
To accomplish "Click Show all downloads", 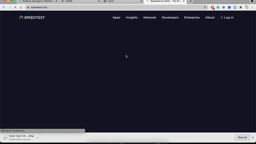I will pyautogui.click(x=242, y=138).
